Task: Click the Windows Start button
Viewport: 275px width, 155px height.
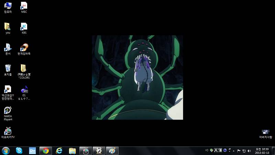Action: pyautogui.click(x=6, y=151)
